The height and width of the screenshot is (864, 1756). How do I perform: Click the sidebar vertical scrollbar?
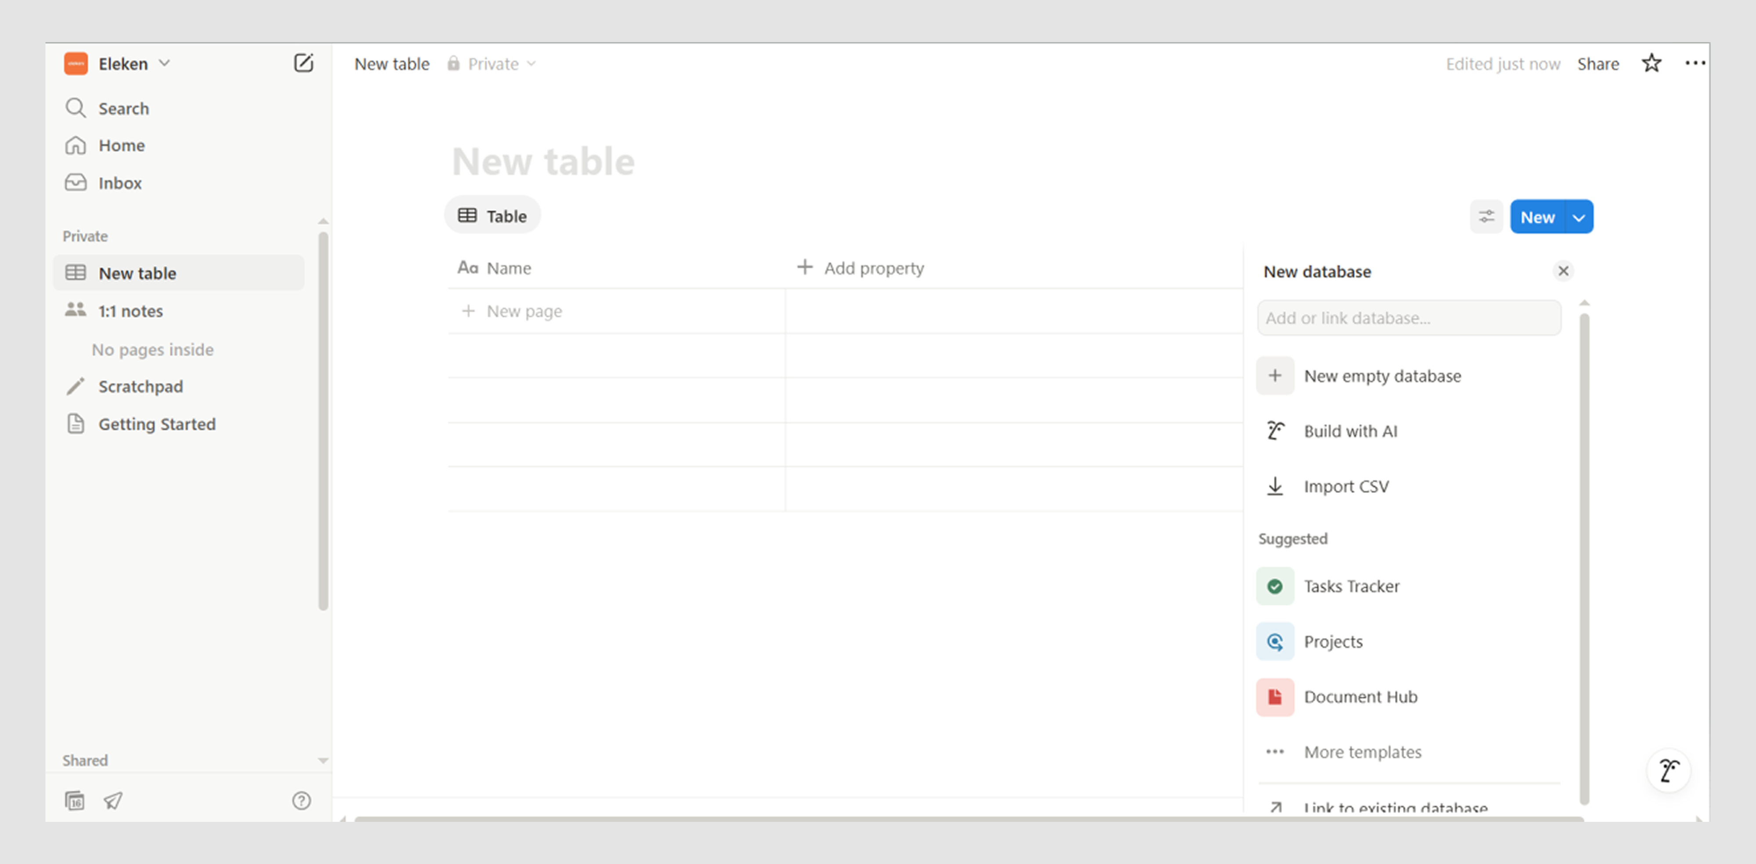[323, 421]
